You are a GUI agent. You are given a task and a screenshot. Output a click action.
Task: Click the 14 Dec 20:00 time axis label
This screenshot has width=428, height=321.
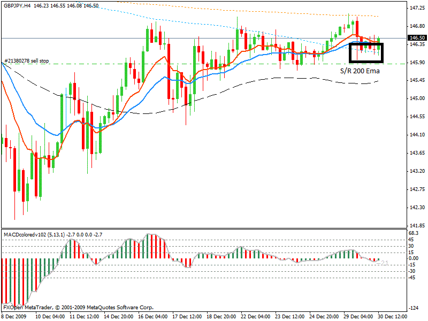point(118,317)
